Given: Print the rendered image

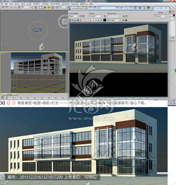Looking at the screenshot, I should [78, 20].
